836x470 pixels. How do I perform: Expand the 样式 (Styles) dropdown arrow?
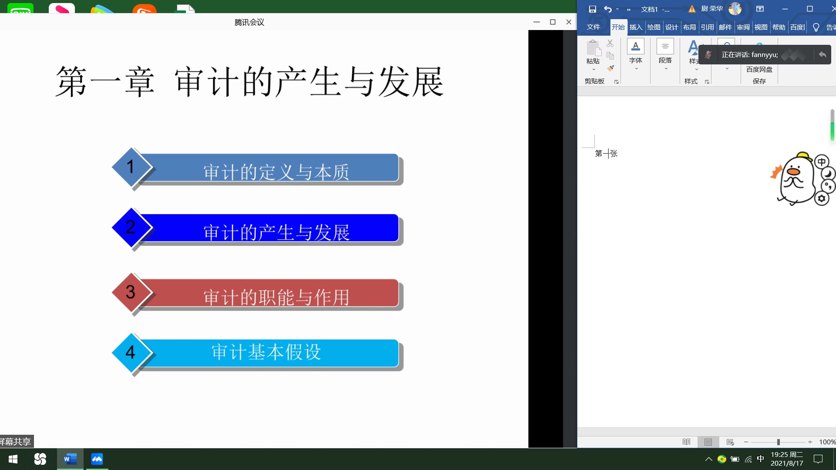(x=697, y=69)
